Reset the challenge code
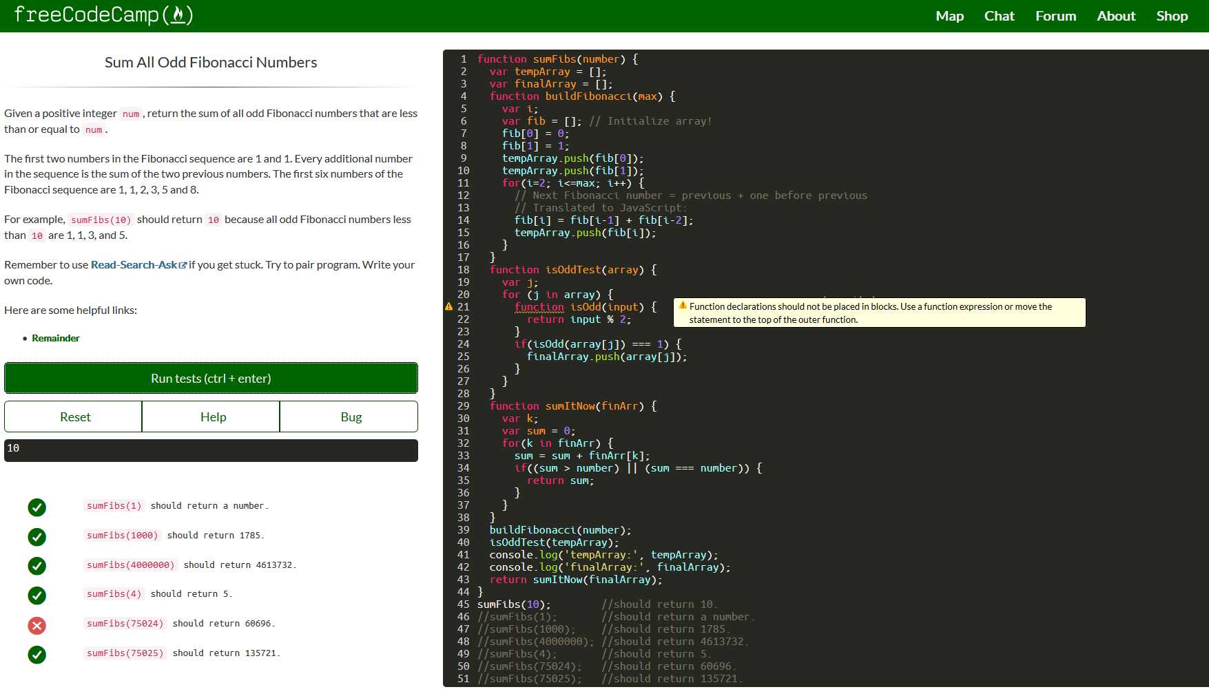1209x696 pixels. (74, 417)
